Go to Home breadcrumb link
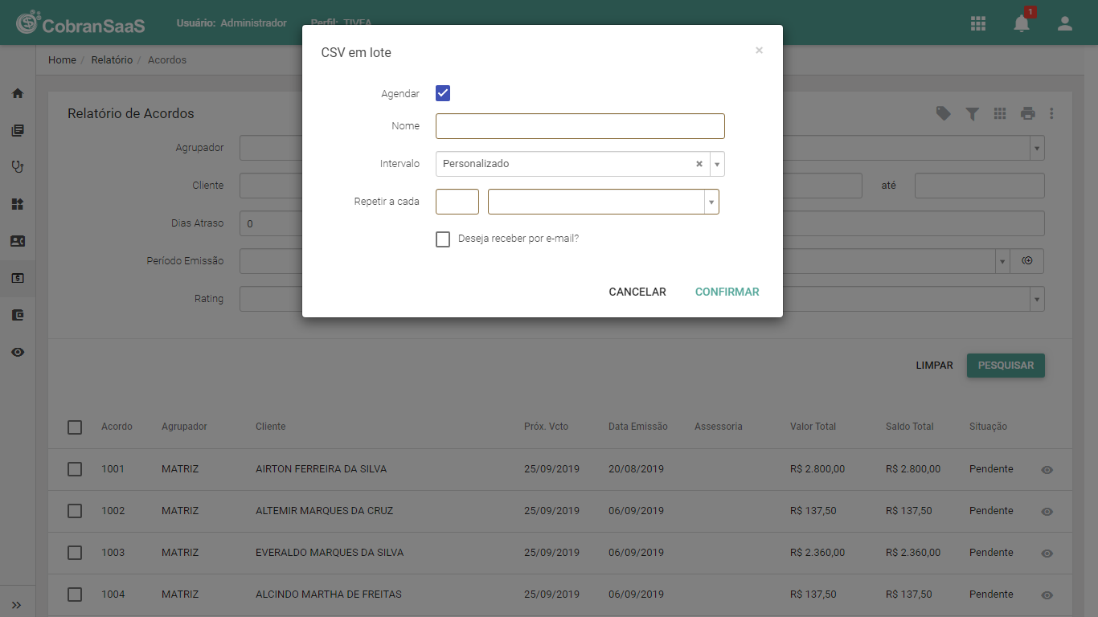 pyautogui.click(x=62, y=60)
